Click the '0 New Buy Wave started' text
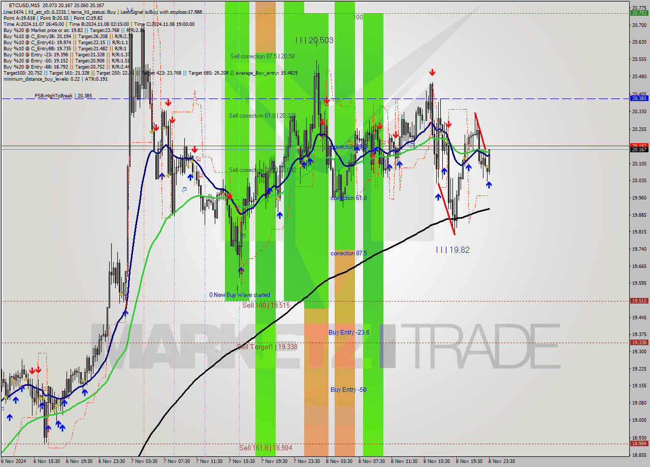650x467 pixels. click(x=240, y=295)
